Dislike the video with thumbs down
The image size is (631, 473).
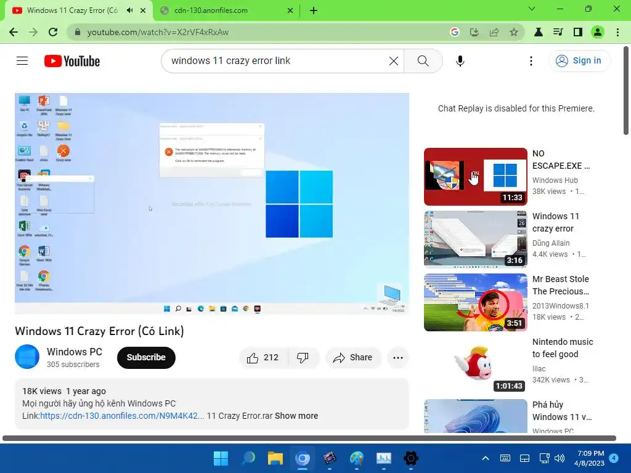tap(303, 358)
